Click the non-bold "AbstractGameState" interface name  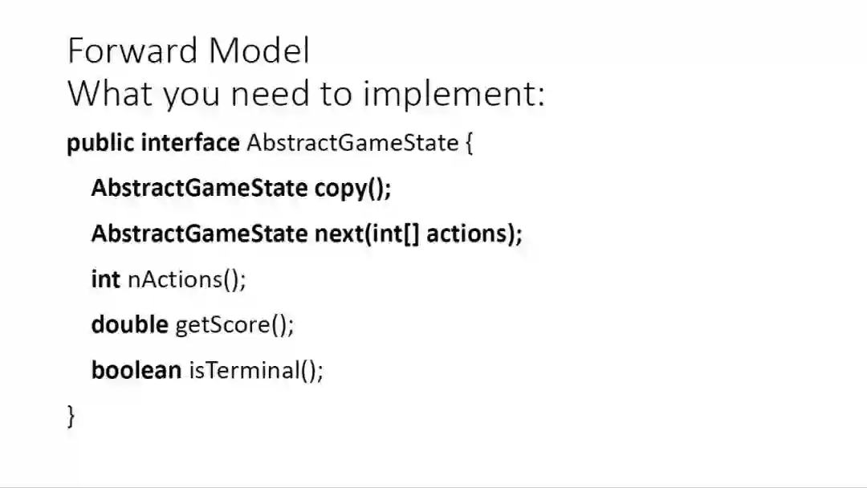[352, 144]
